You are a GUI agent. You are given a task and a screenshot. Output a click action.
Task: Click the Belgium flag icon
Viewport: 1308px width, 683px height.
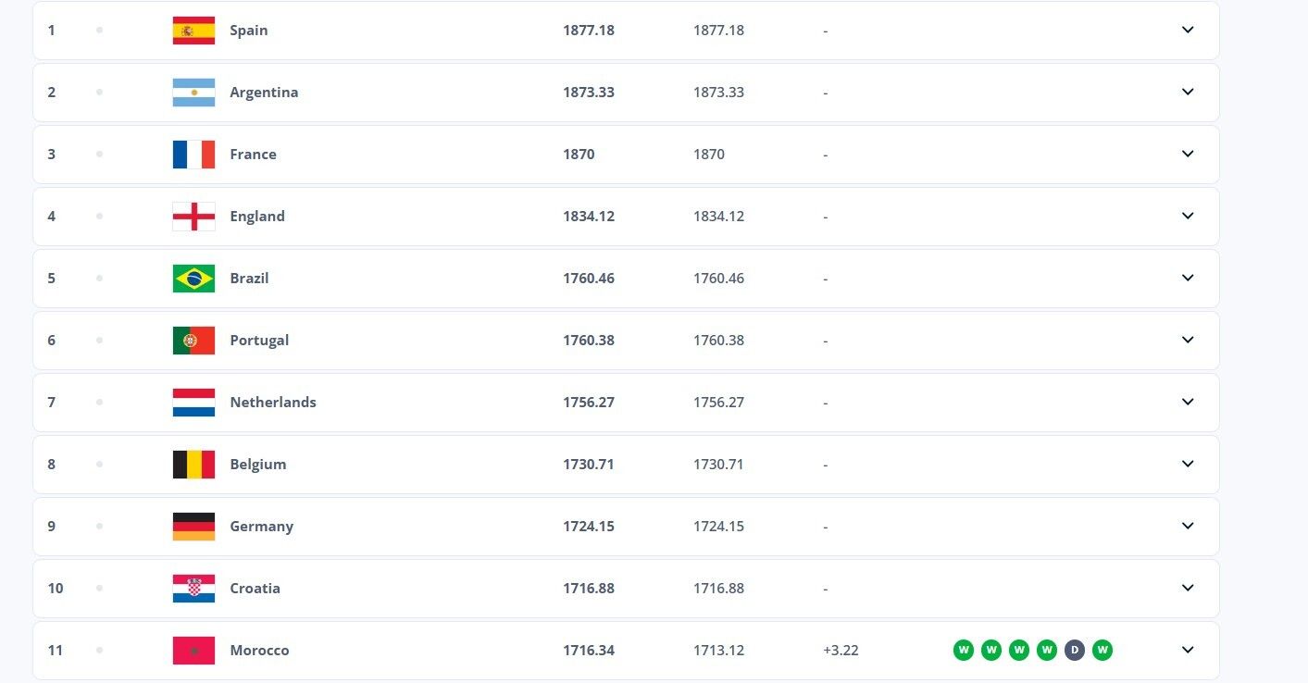pyautogui.click(x=193, y=465)
